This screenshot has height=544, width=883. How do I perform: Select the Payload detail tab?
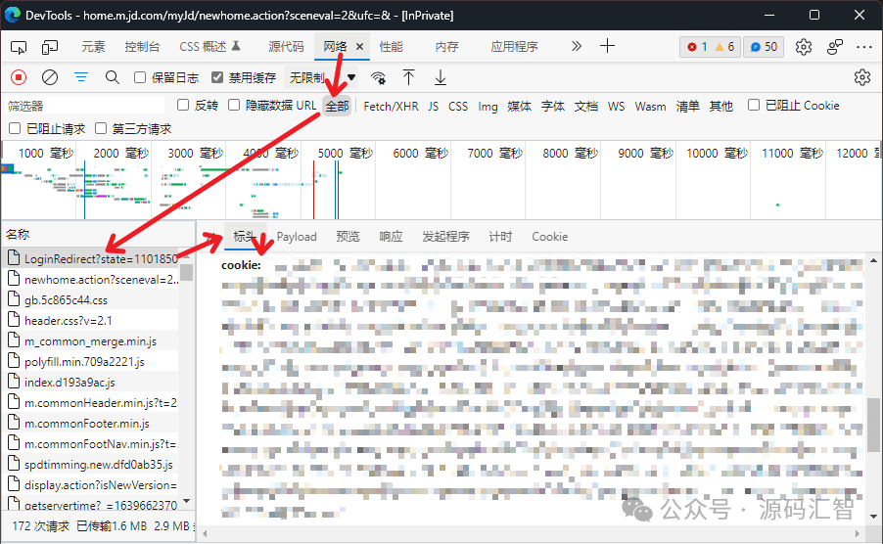[x=297, y=236]
